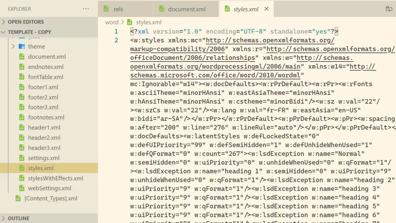Open the Explorer More Actions (...) menu
This screenshot has width=396, height=223.
[86, 9]
